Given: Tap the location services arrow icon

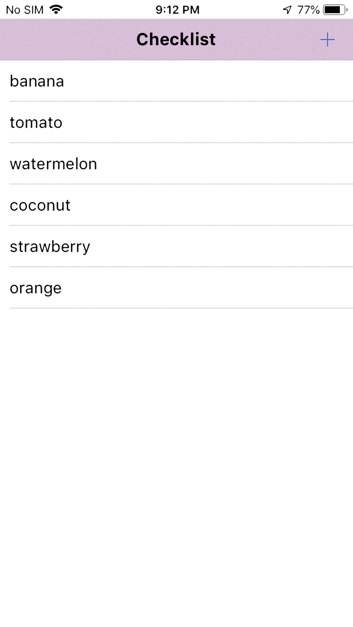Looking at the screenshot, I should click(287, 10).
